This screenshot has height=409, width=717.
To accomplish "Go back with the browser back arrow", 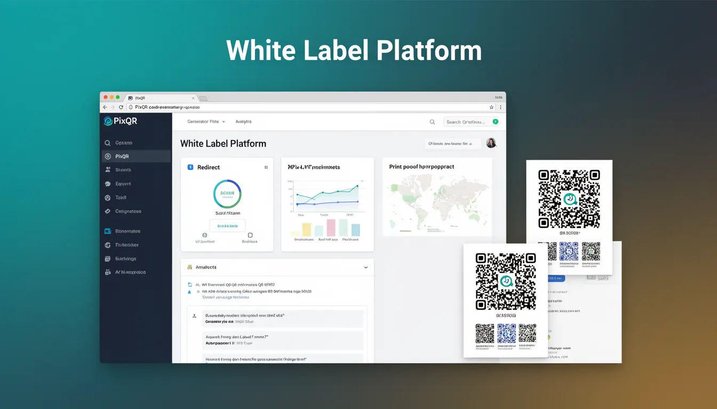I will (x=105, y=107).
